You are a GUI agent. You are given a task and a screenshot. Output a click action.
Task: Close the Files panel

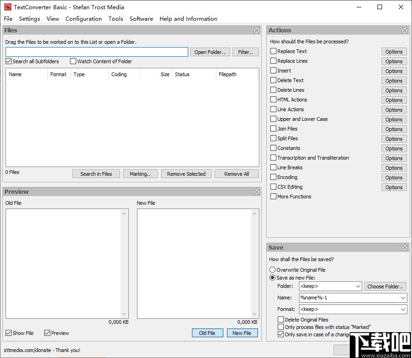pyautogui.click(x=257, y=30)
